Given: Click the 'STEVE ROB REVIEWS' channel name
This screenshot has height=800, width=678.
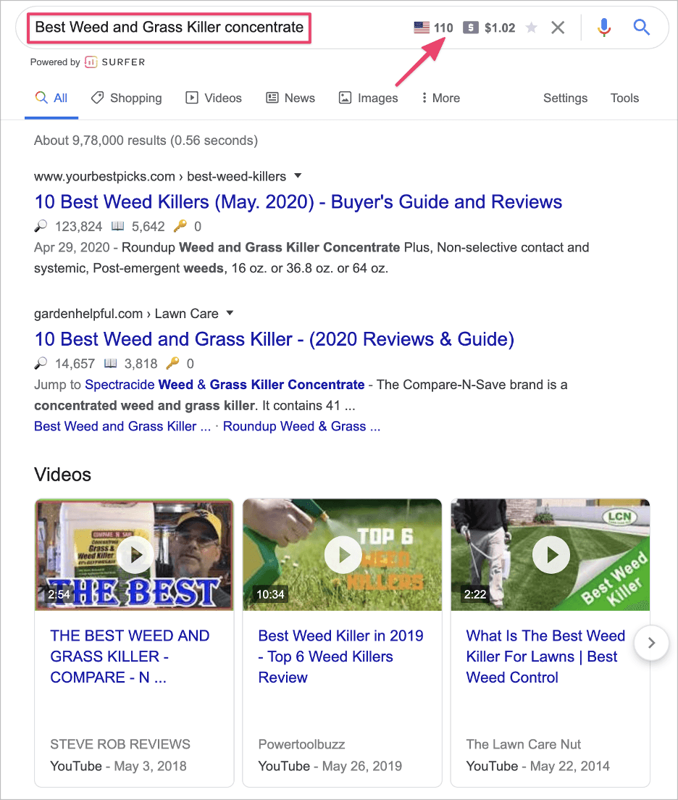Looking at the screenshot, I should [120, 744].
